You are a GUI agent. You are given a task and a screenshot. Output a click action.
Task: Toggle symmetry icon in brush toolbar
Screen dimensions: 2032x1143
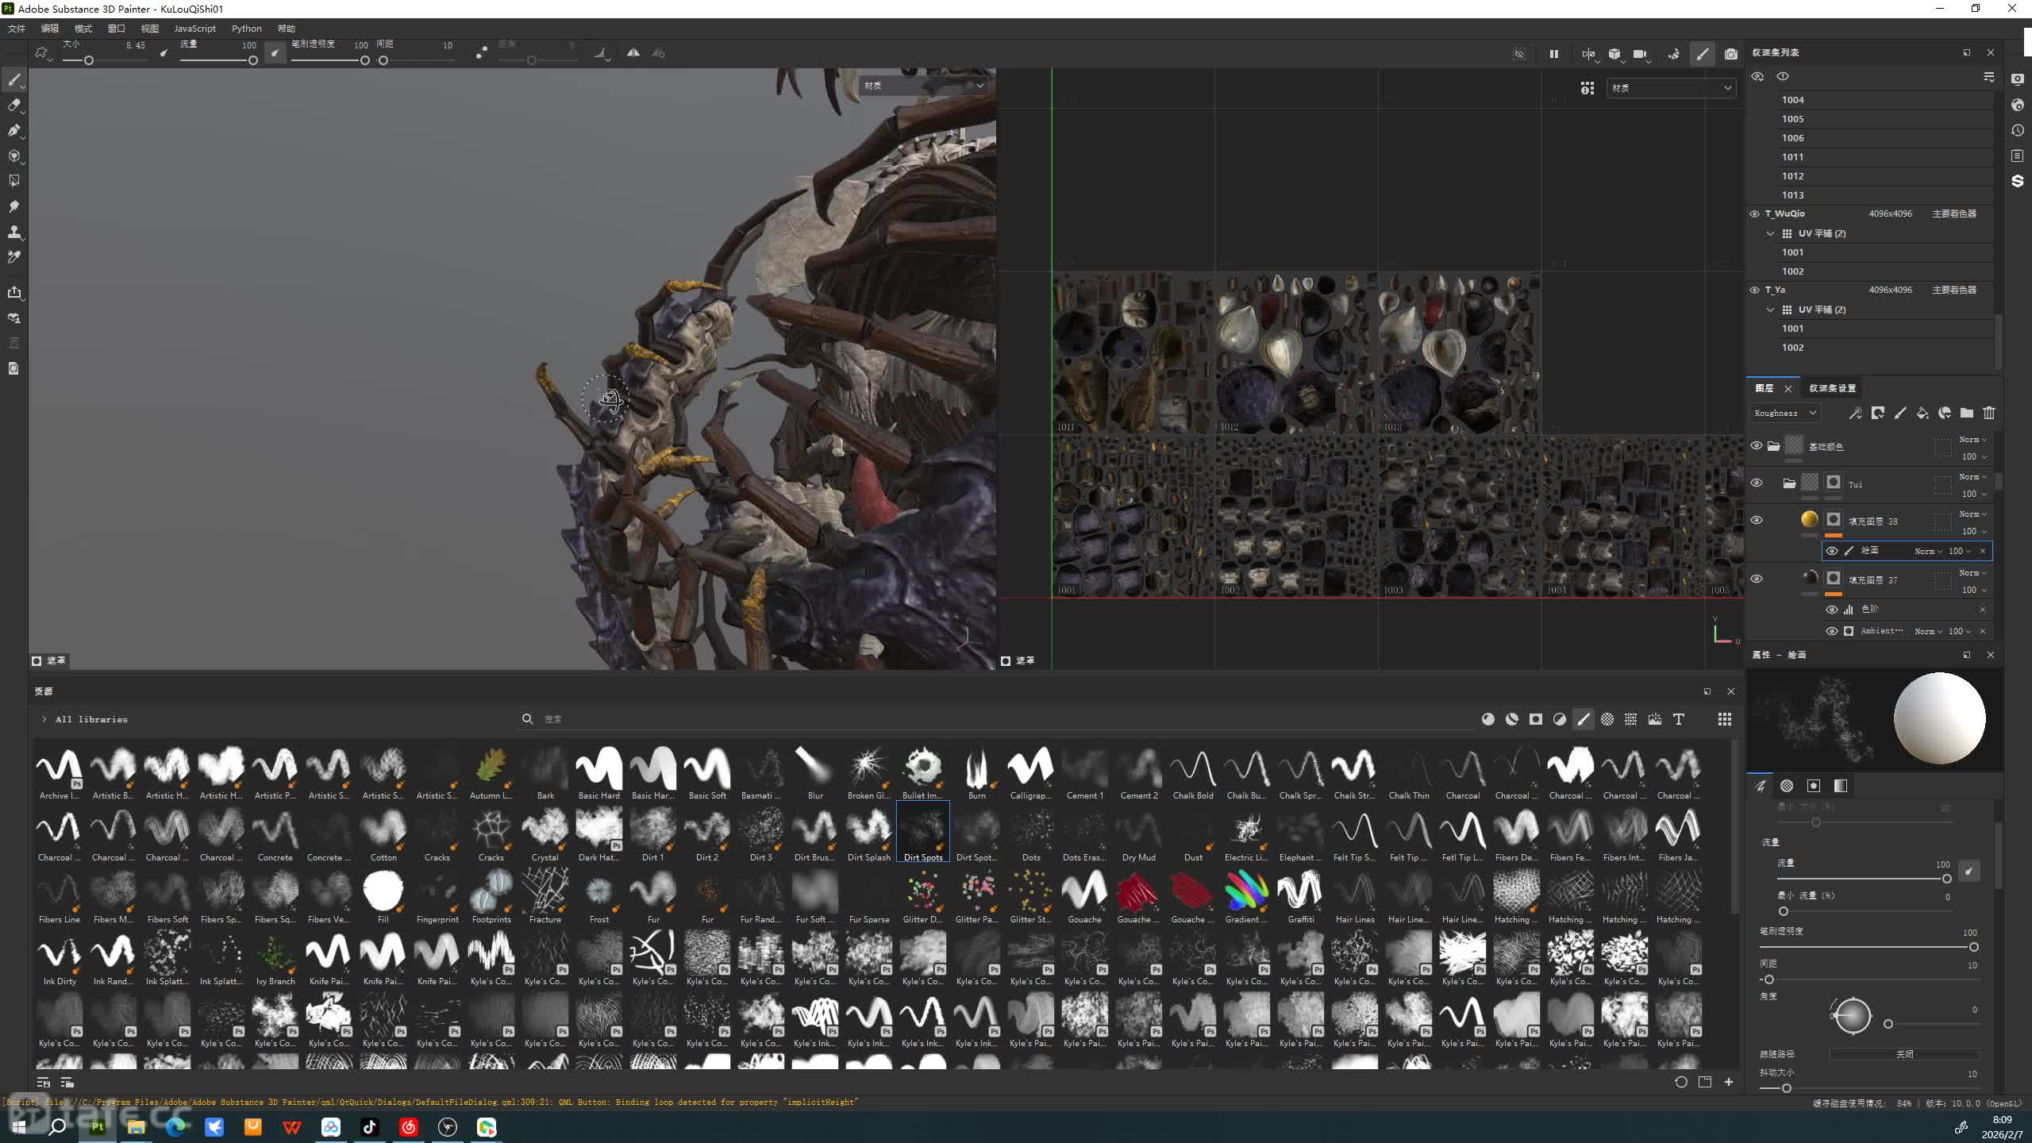tap(633, 53)
